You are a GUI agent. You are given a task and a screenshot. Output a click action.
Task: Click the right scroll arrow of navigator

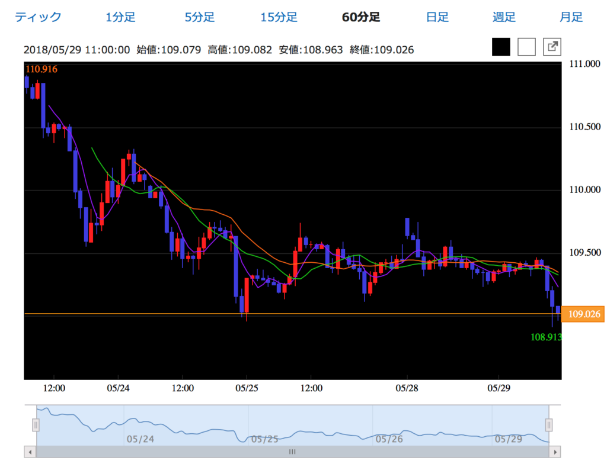click(555, 452)
